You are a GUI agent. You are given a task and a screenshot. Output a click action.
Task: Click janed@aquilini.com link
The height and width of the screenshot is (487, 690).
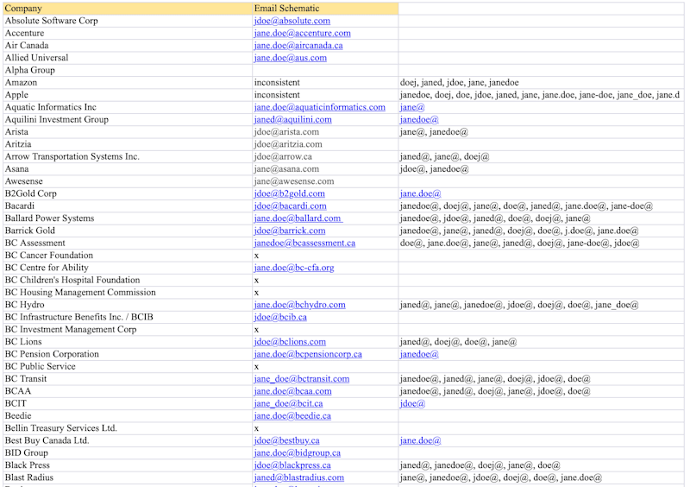click(292, 119)
